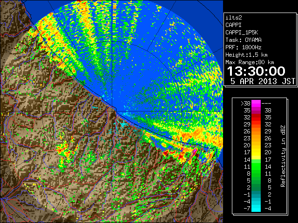Click the 'Height:1.5 km' line
This screenshot has height=223, width=298.
click(246, 55)
